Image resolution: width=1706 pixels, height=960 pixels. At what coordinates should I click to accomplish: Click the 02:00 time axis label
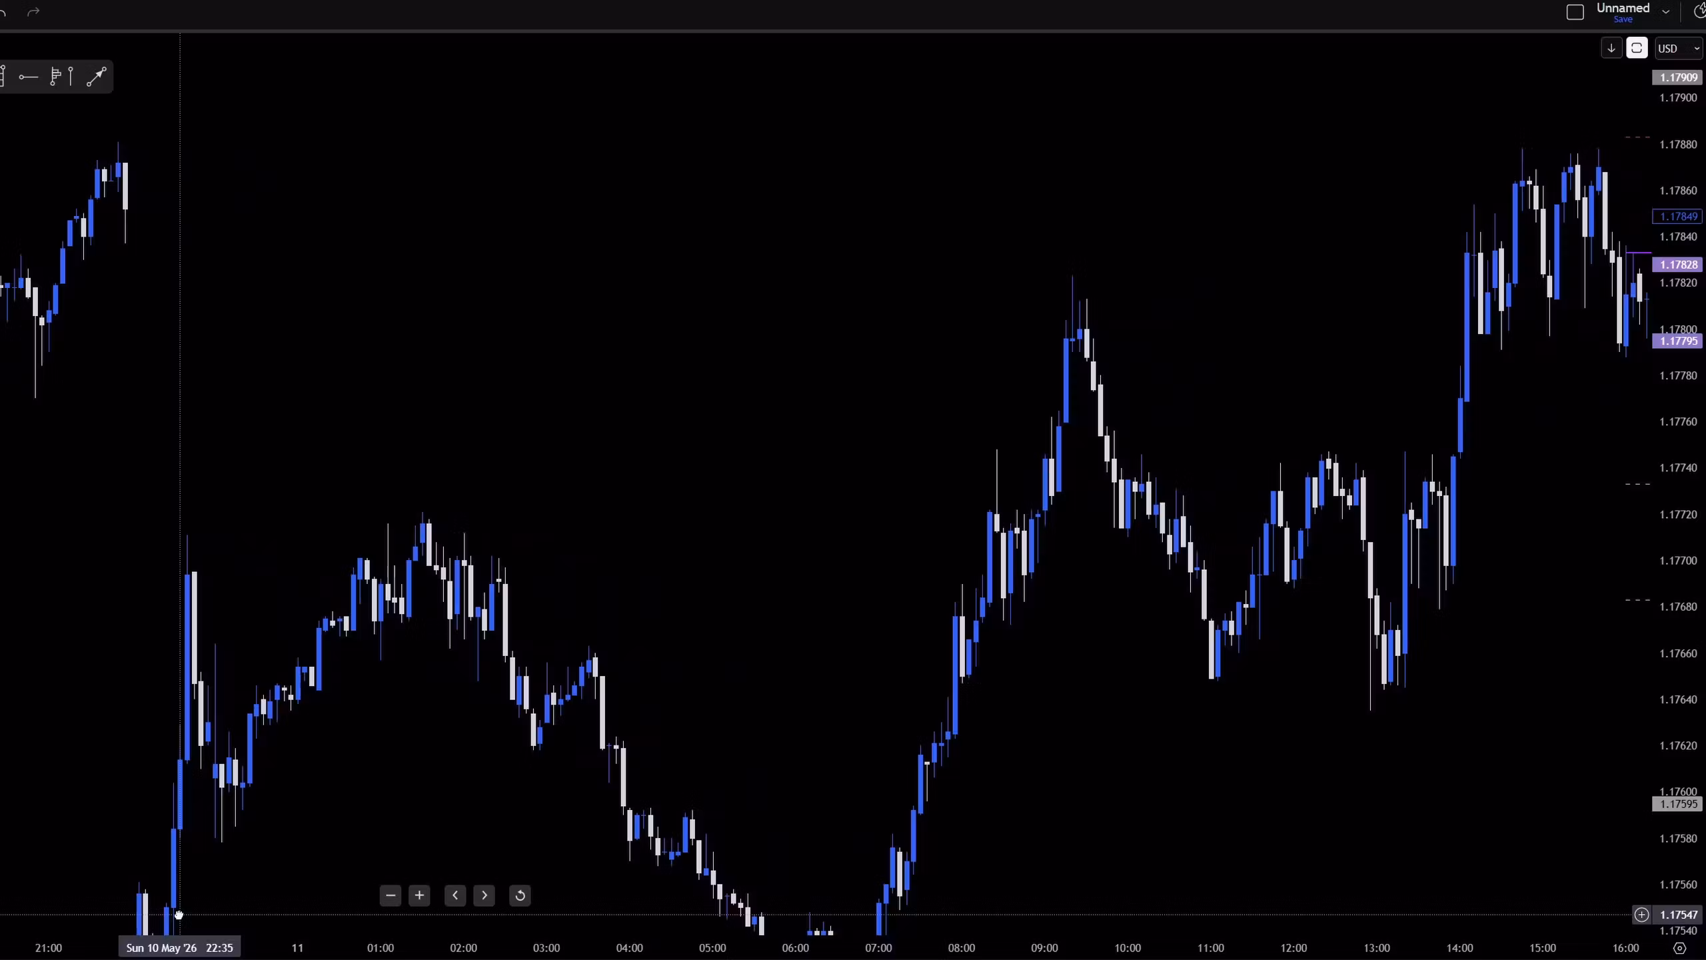[x=463, y=948]
